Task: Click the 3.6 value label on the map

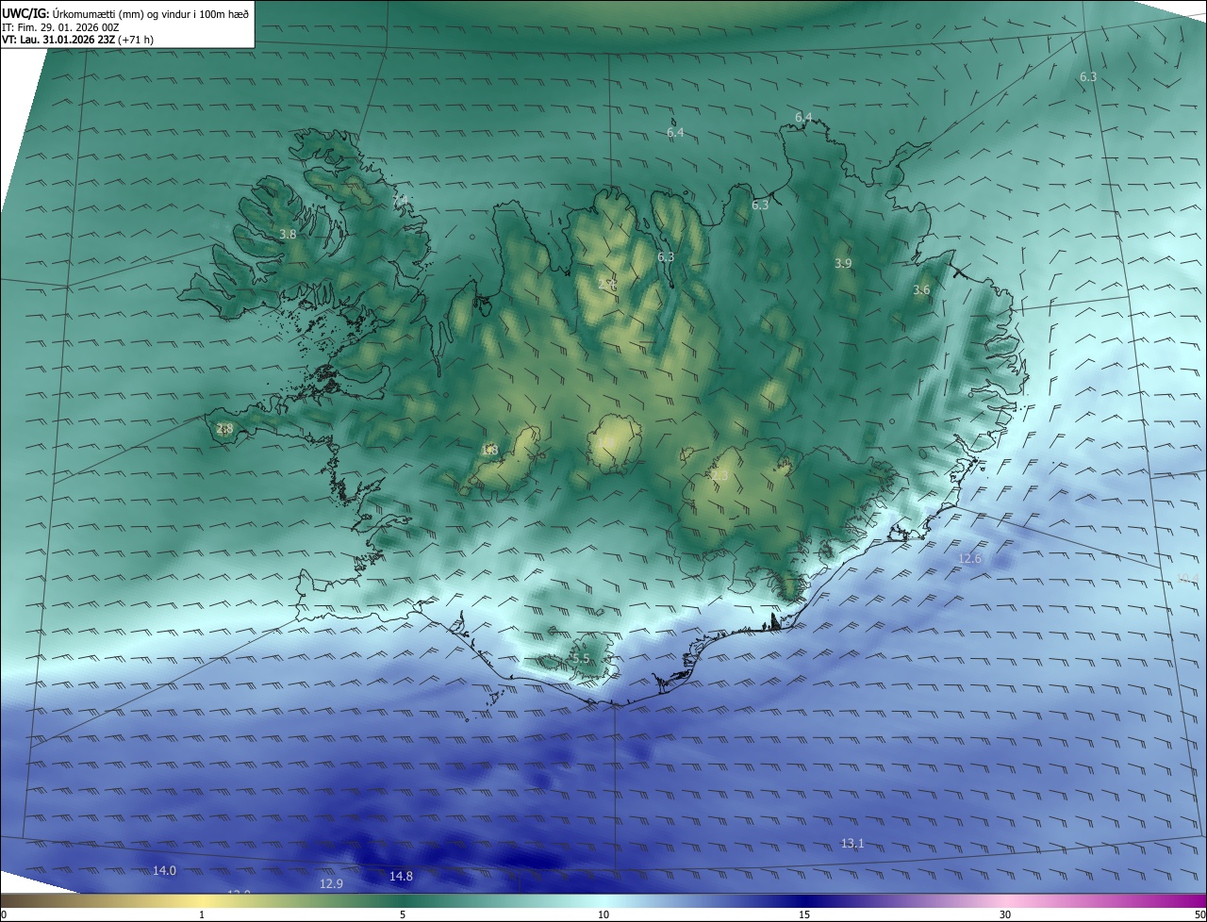Action: pyautogui.click(x=921, y=290)
